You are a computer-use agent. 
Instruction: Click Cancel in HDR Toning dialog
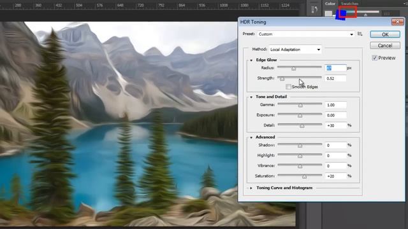(385, 46)
